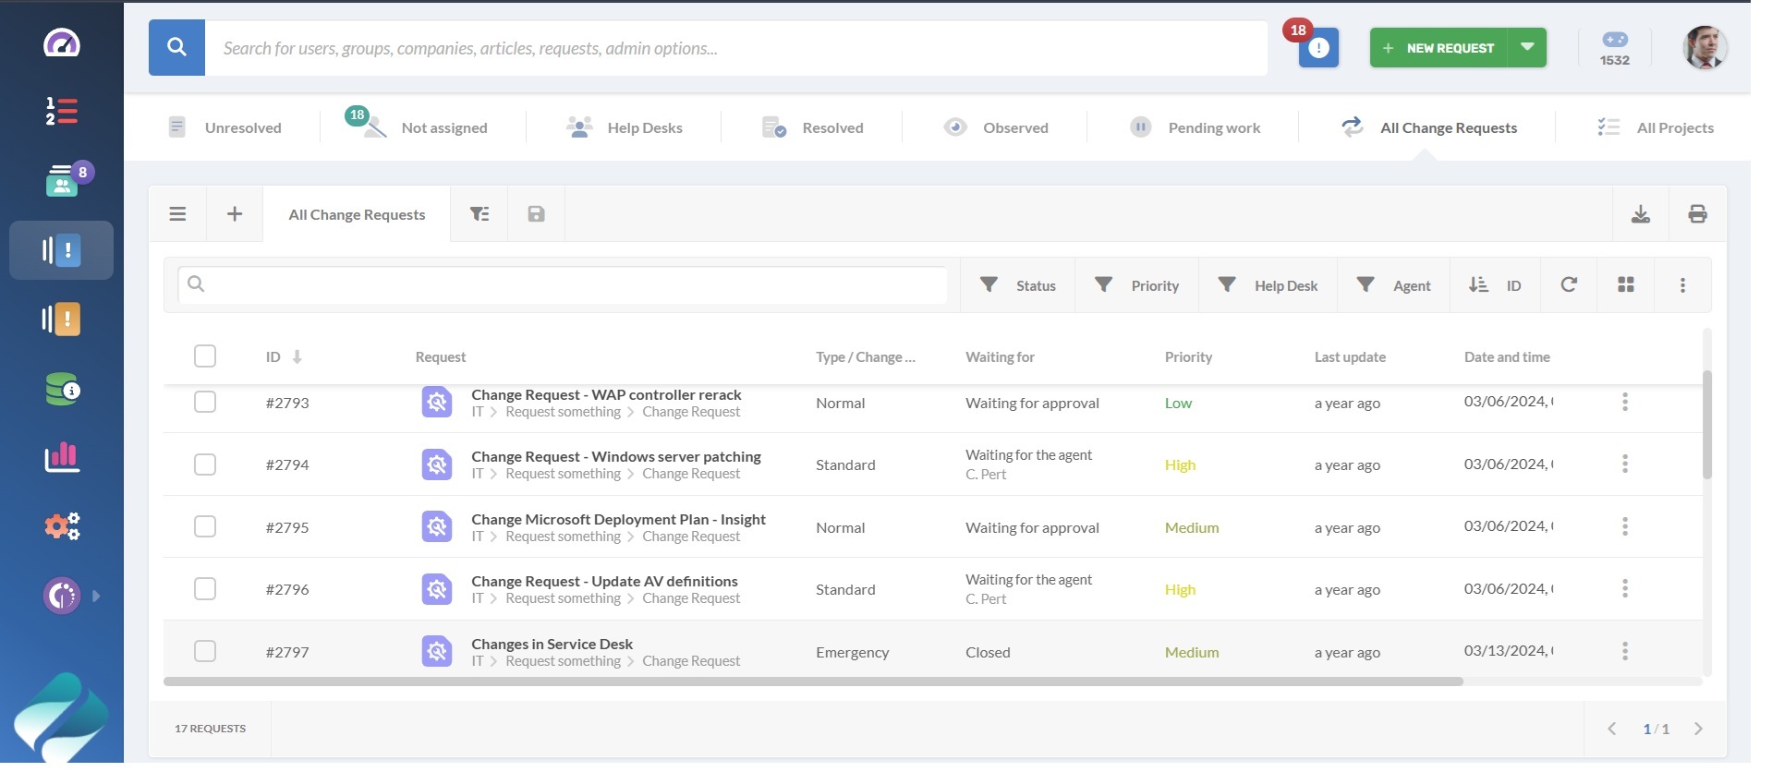Image resolution: width=1772 pixels, height=772 pixels.
Task: Tick checkbox for request #2793
Action: pos(205,402)
